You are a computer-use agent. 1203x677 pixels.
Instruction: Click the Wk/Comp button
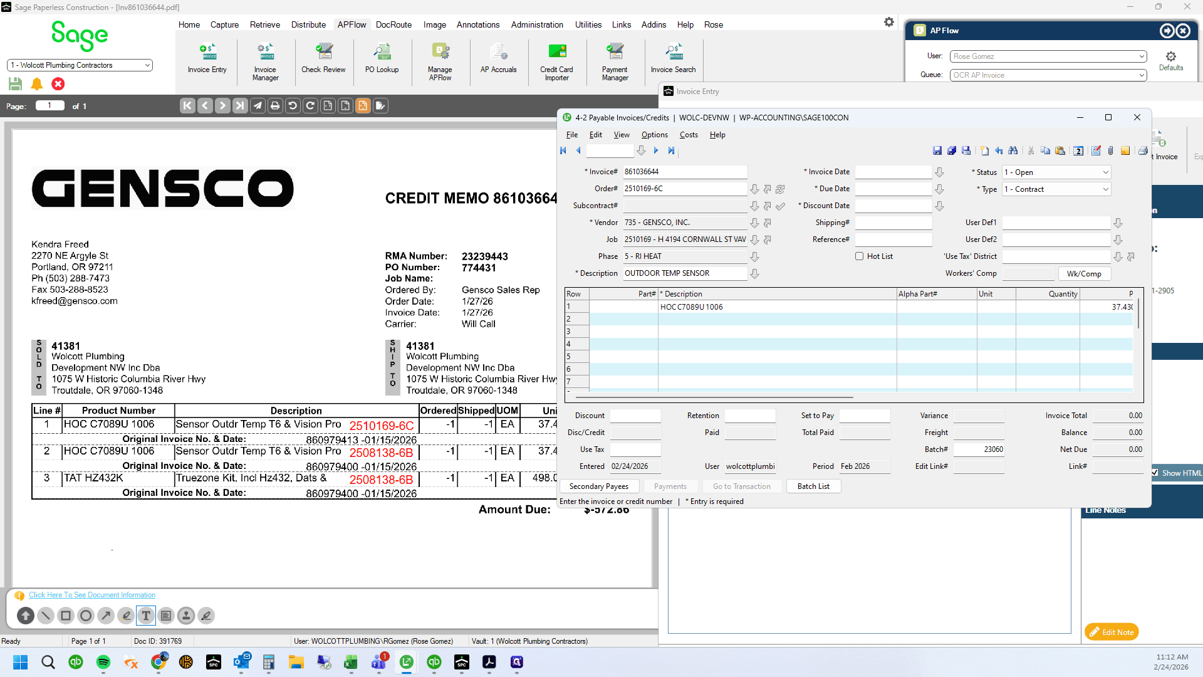[x=1084, y=274]
